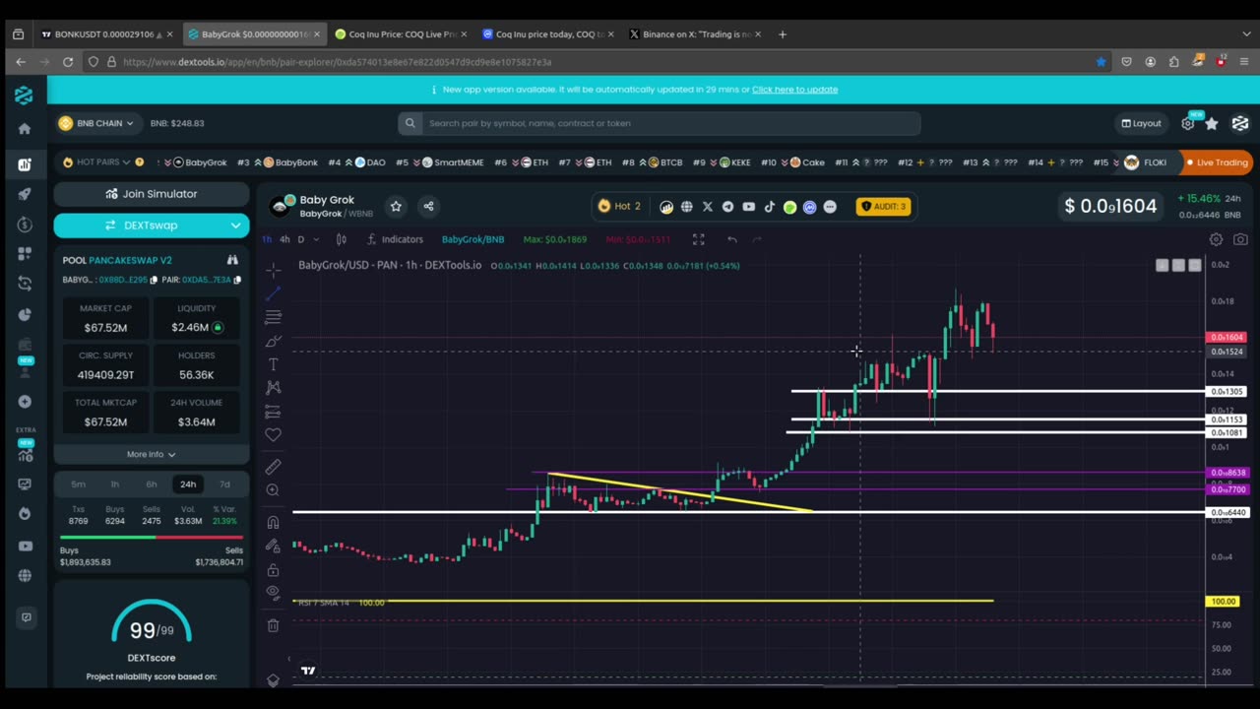The width and height of the screenshot is (1260, 709).
Task: Expand More info section
Action: 152,454
